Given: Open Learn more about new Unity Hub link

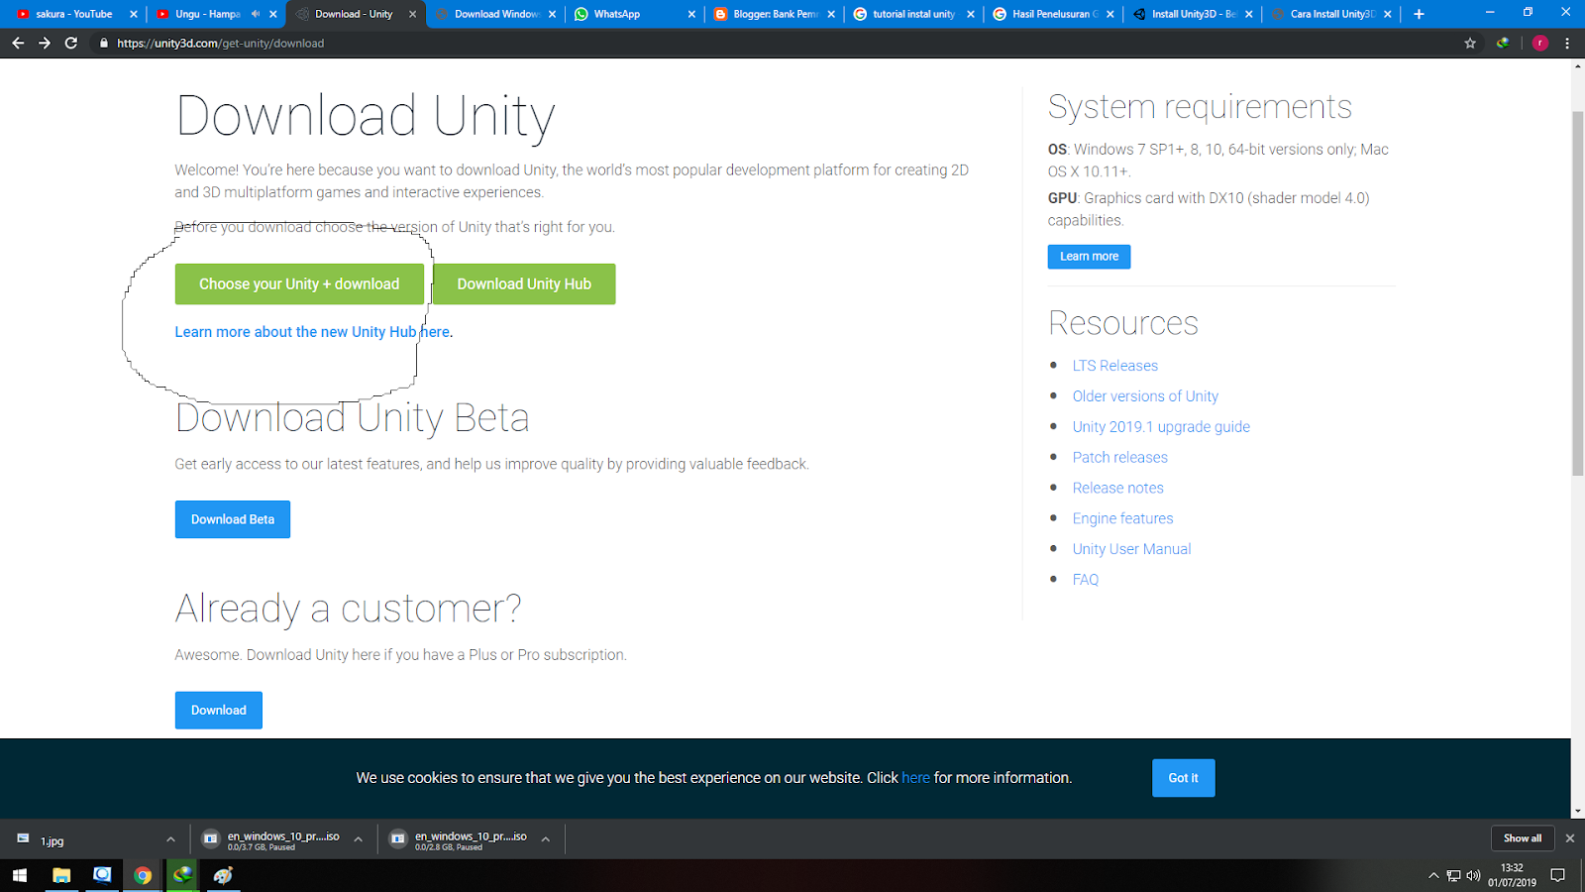Looking at the screenshot, I should 313,332.
